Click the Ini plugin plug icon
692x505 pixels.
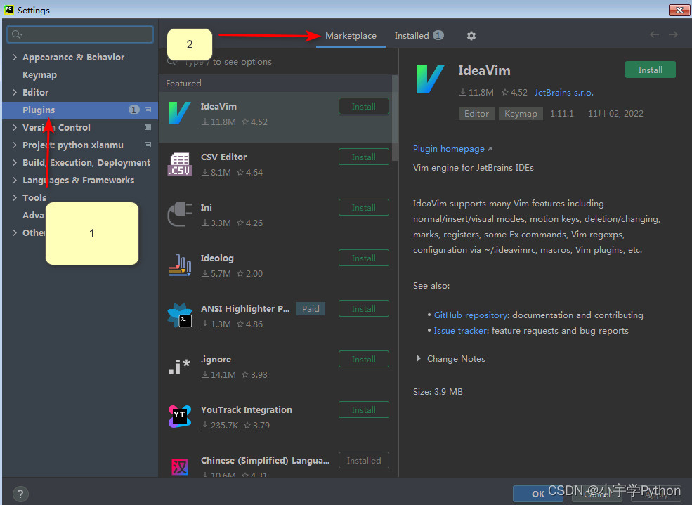pos(180,214)
